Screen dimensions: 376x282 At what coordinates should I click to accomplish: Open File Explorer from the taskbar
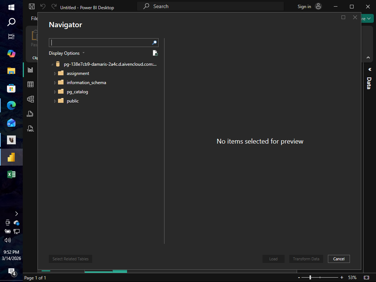(11, 71)
